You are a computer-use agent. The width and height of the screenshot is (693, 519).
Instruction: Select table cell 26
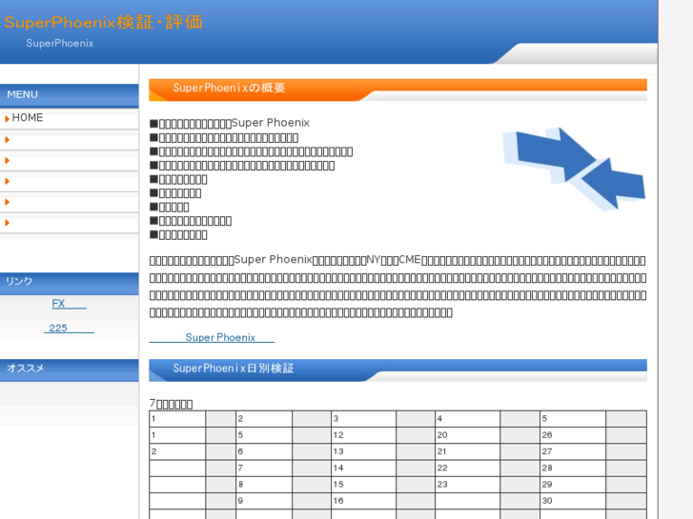pos(573,435)
